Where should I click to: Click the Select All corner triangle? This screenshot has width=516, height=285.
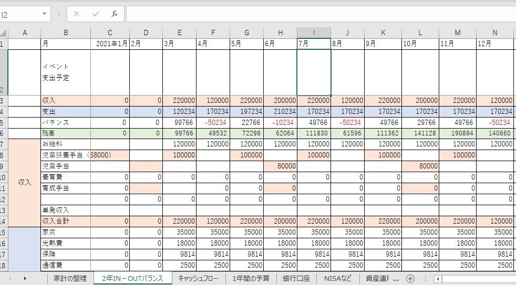pos(3,33)
